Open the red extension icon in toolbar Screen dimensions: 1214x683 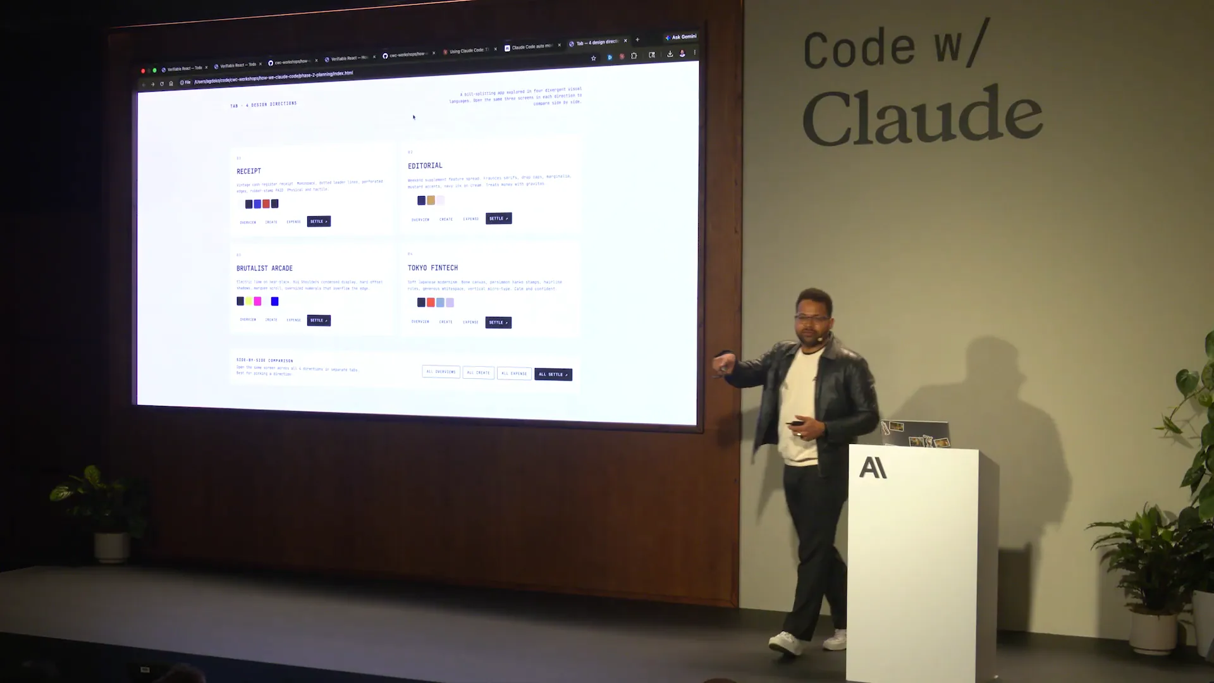[622, 57]
